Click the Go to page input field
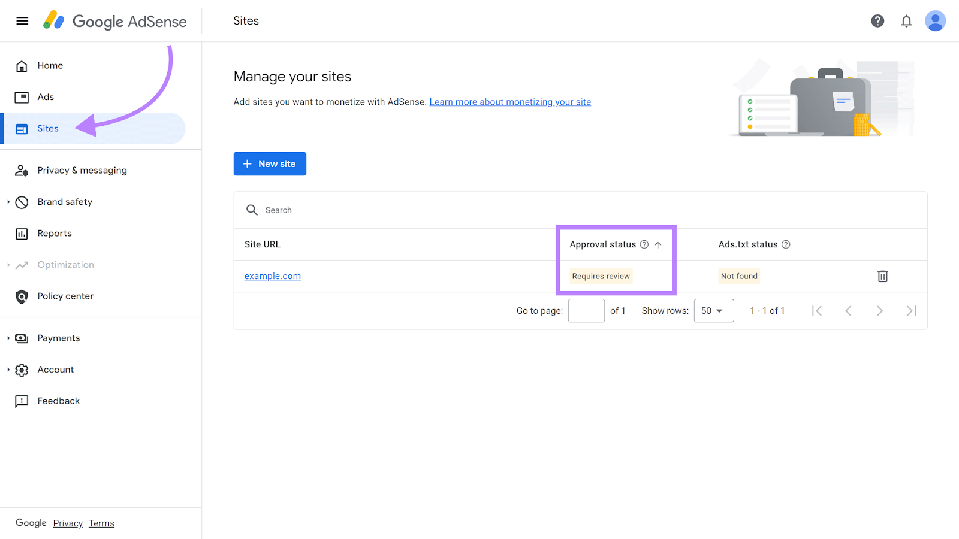 tap(586, 310)
